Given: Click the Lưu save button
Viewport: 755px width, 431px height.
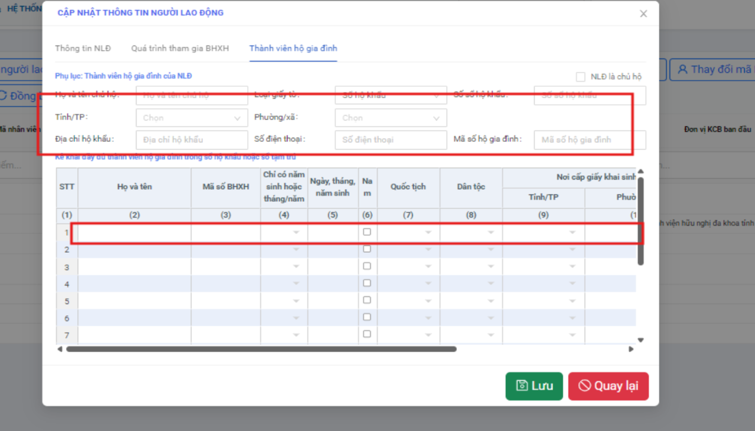Looking at the screenshot, I should point(534,386).
